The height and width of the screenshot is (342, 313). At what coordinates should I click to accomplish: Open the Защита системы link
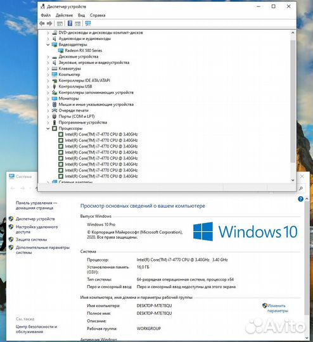point(31,239)
